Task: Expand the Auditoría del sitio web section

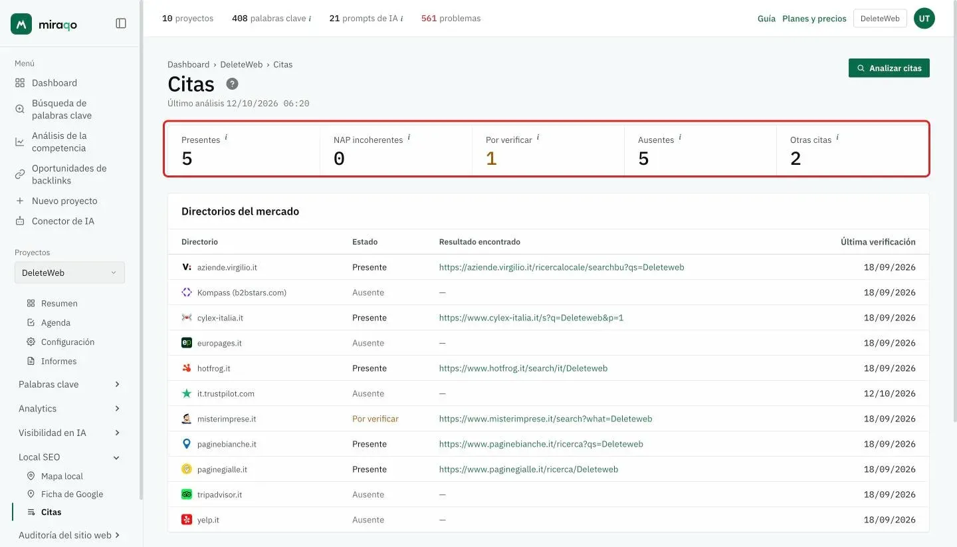Action: click(x=70, y=535)
